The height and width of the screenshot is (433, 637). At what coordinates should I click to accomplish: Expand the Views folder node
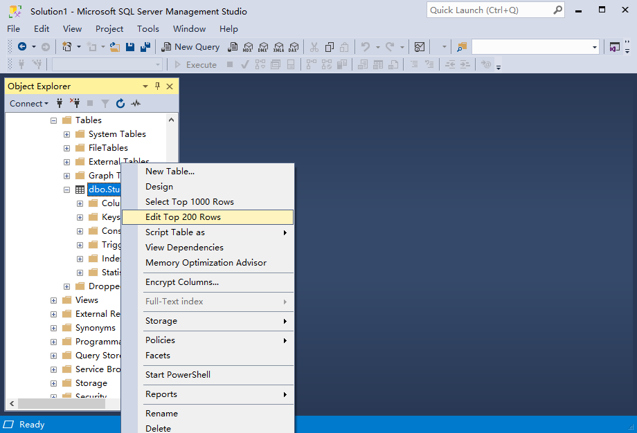coord(53,300)
